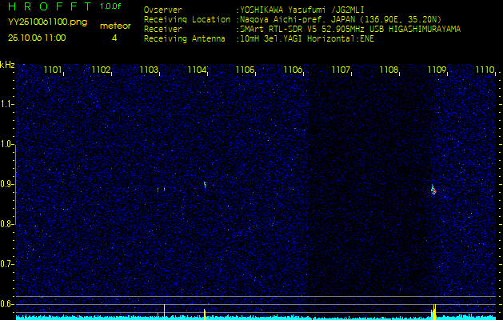Click the 0.7 kHz axis label

click(7, 263)
